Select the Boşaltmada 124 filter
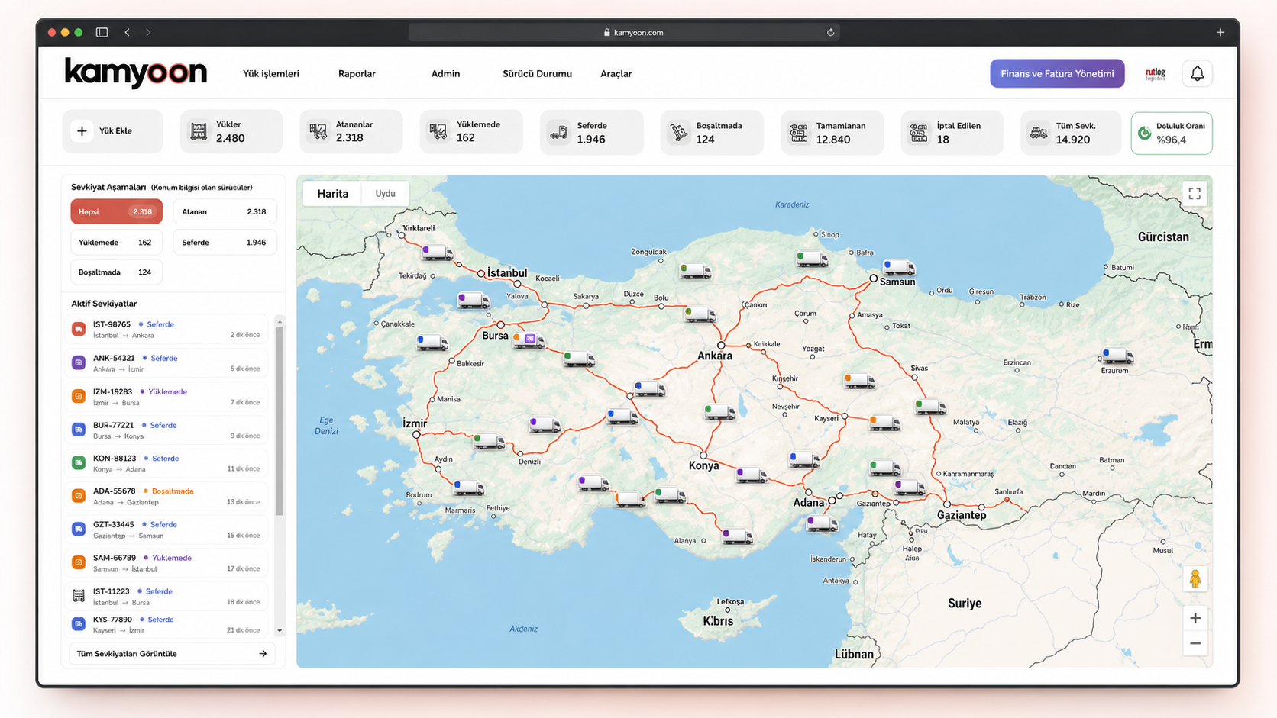Screen dimensions: 1277x718 [116, 272]
